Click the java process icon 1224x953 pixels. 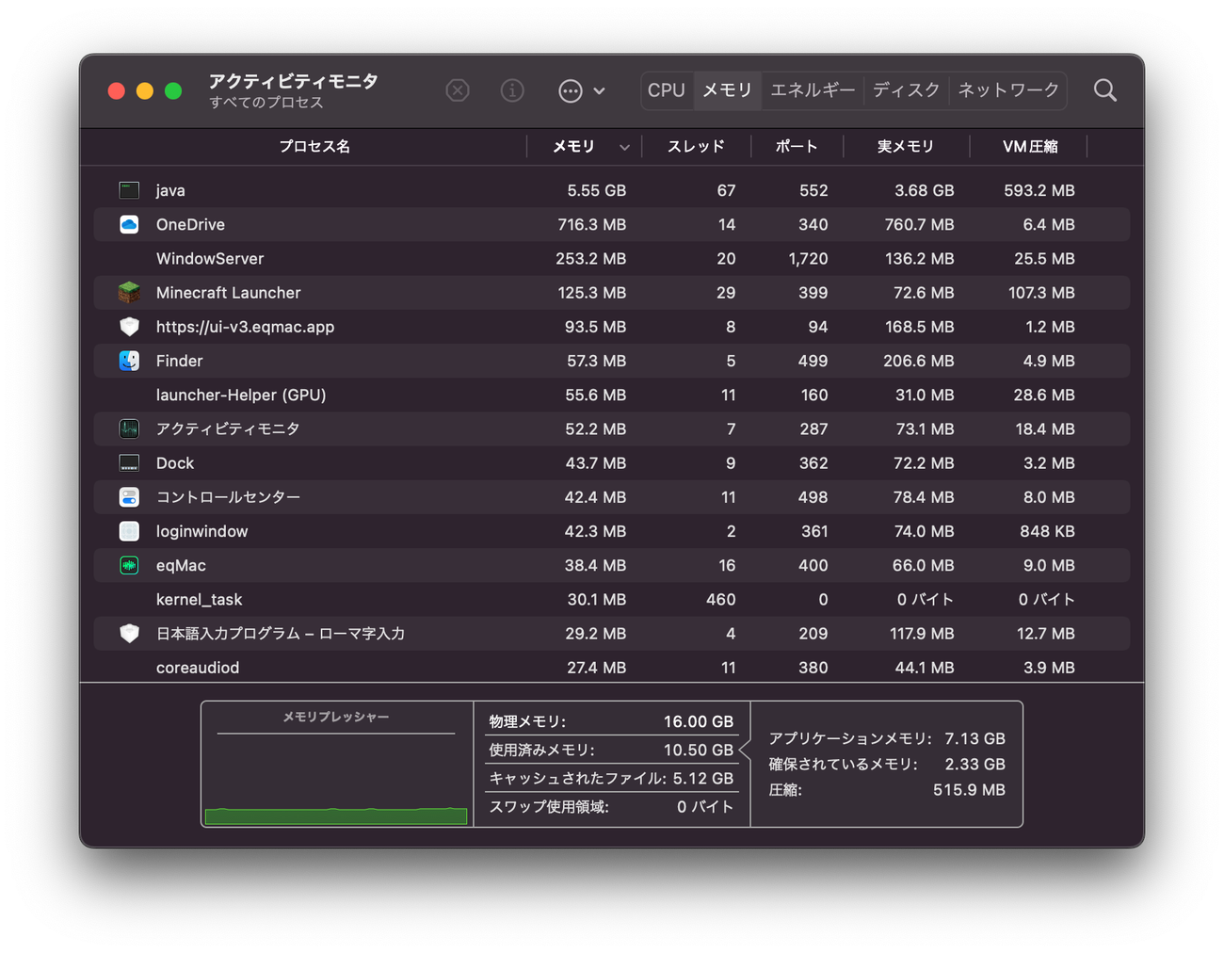tap(129, 190)
